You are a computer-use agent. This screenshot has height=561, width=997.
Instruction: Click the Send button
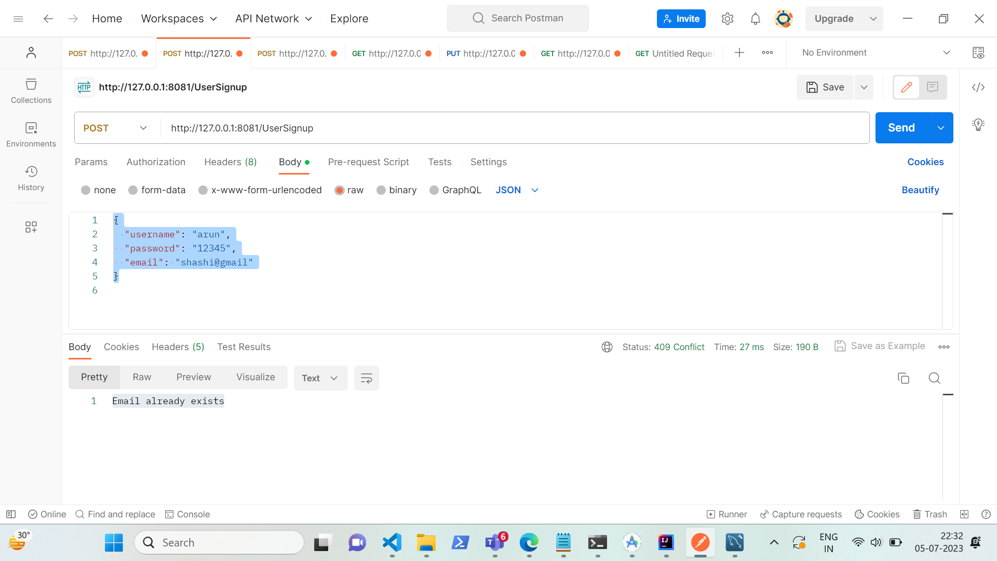point(901,128)
